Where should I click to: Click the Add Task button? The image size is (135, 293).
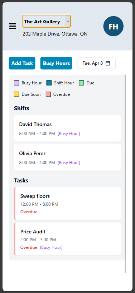click(22, 63)
